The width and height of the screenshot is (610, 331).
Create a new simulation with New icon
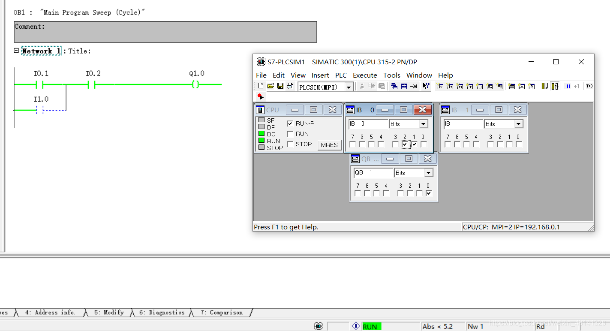tap(261, 86)
